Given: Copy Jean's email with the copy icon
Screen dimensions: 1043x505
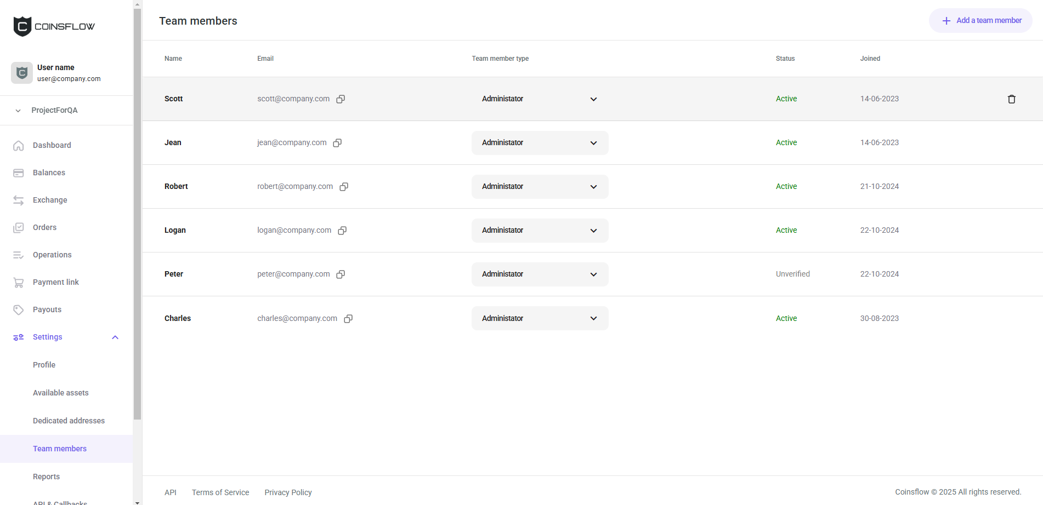Looking at the screenshot, I should coord(337,143).
